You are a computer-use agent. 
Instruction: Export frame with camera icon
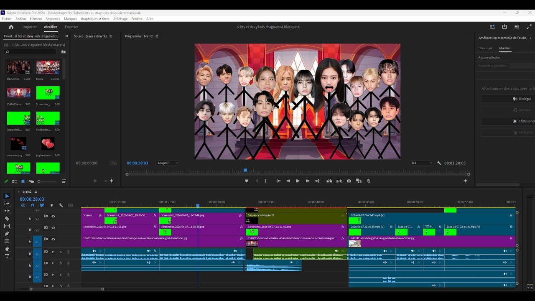point(349,181)
